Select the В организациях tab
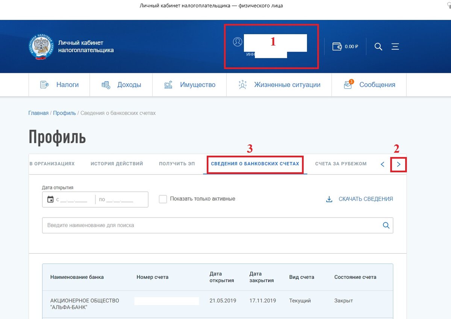The height and width of the screenshot is (319, 451). pos(52,164)
